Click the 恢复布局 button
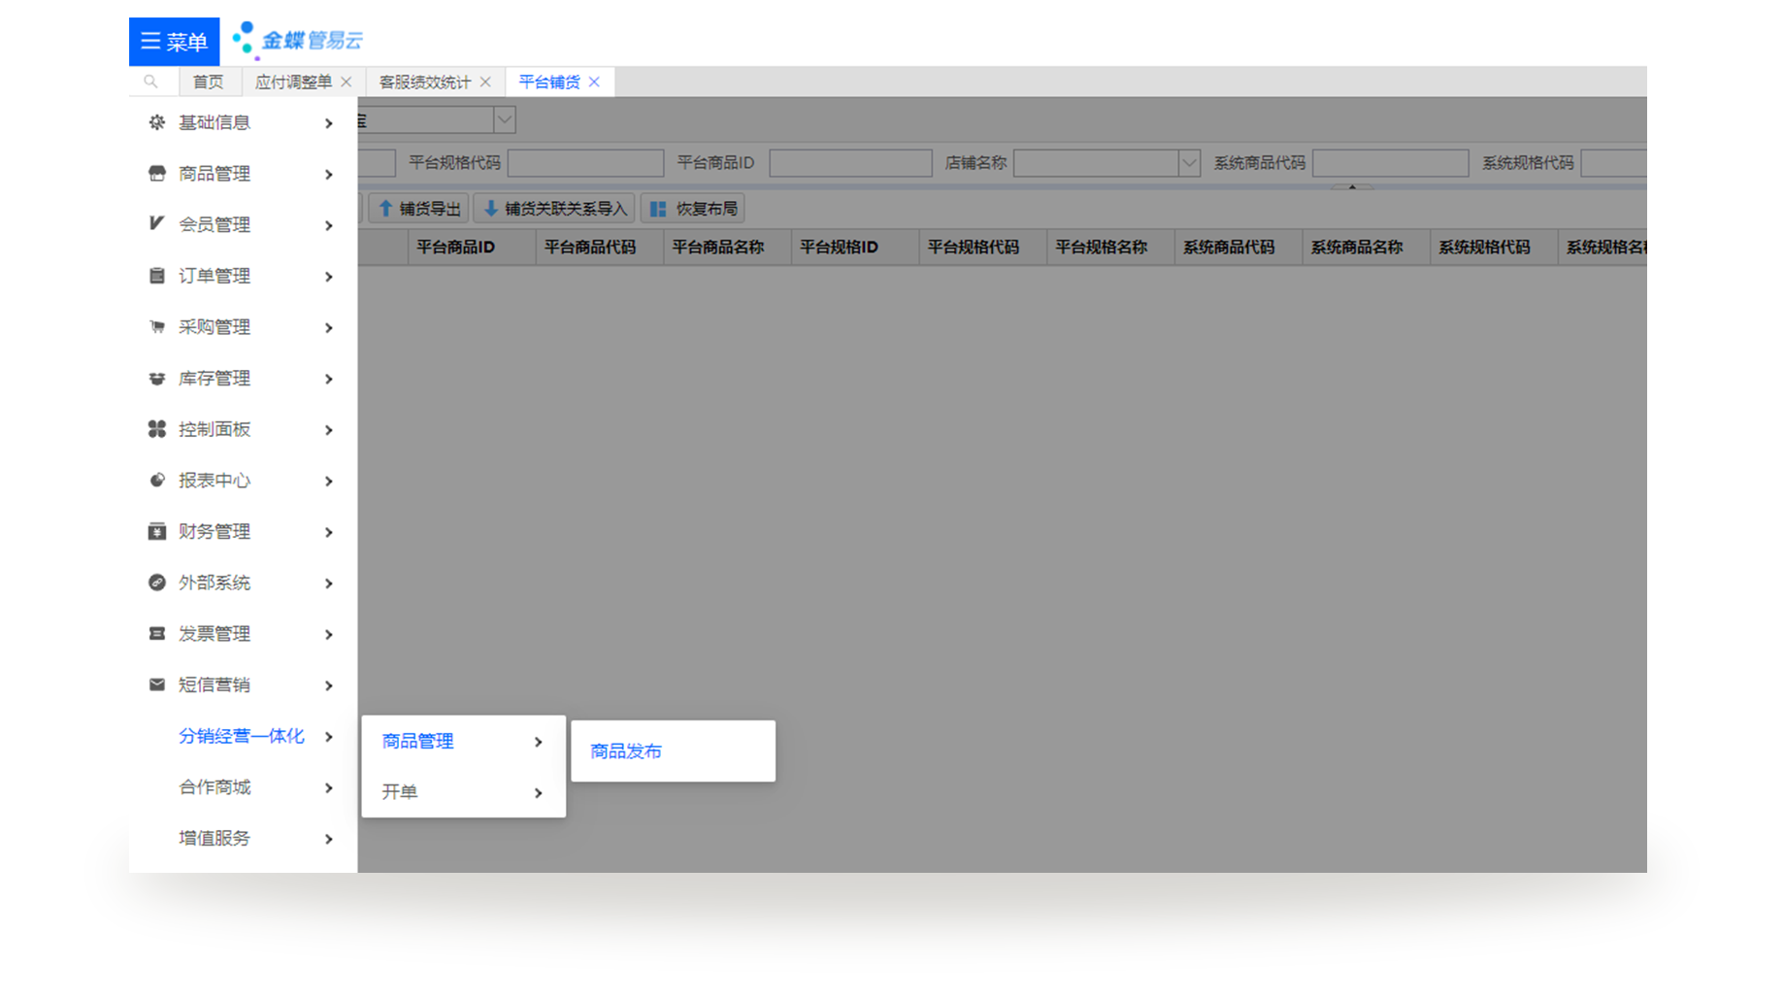The image size is (1784, 1000). coord(693,209)
